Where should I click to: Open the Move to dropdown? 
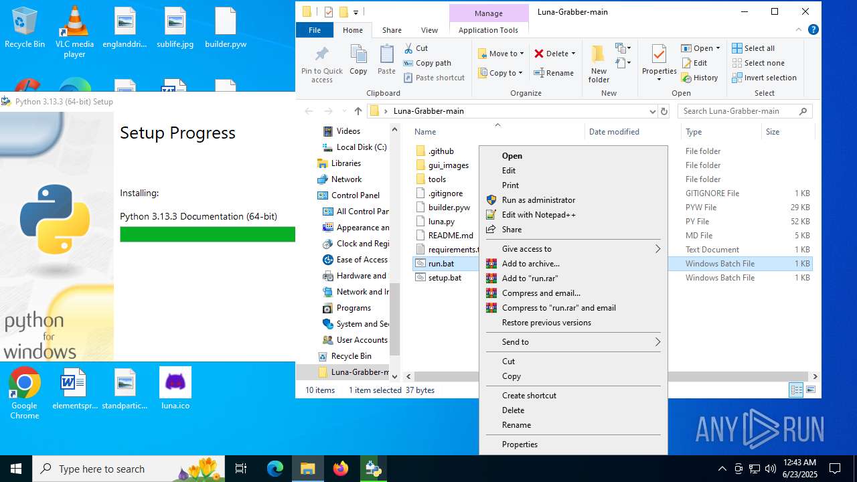(x=502, y=54)
